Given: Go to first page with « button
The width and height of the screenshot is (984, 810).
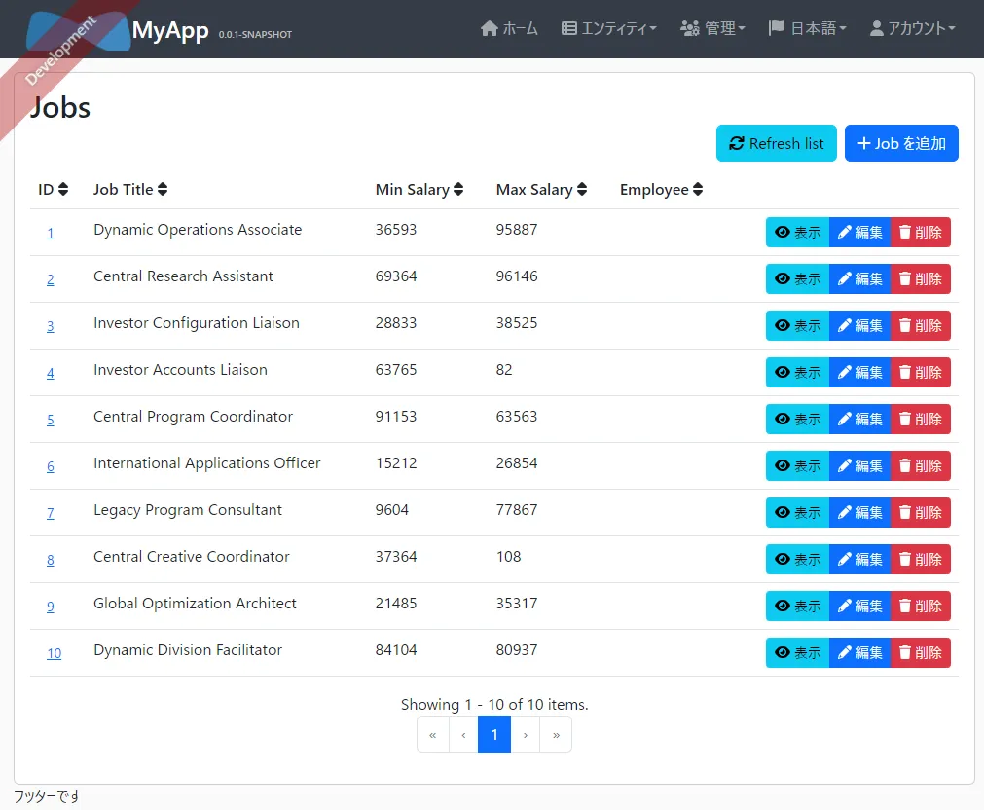Looking at the screenshot, I should [x=433, y=735].
